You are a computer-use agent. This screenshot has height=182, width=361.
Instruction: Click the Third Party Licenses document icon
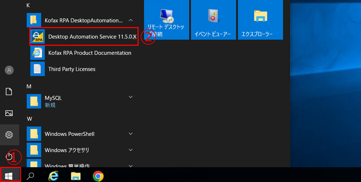tap(37, 69)
